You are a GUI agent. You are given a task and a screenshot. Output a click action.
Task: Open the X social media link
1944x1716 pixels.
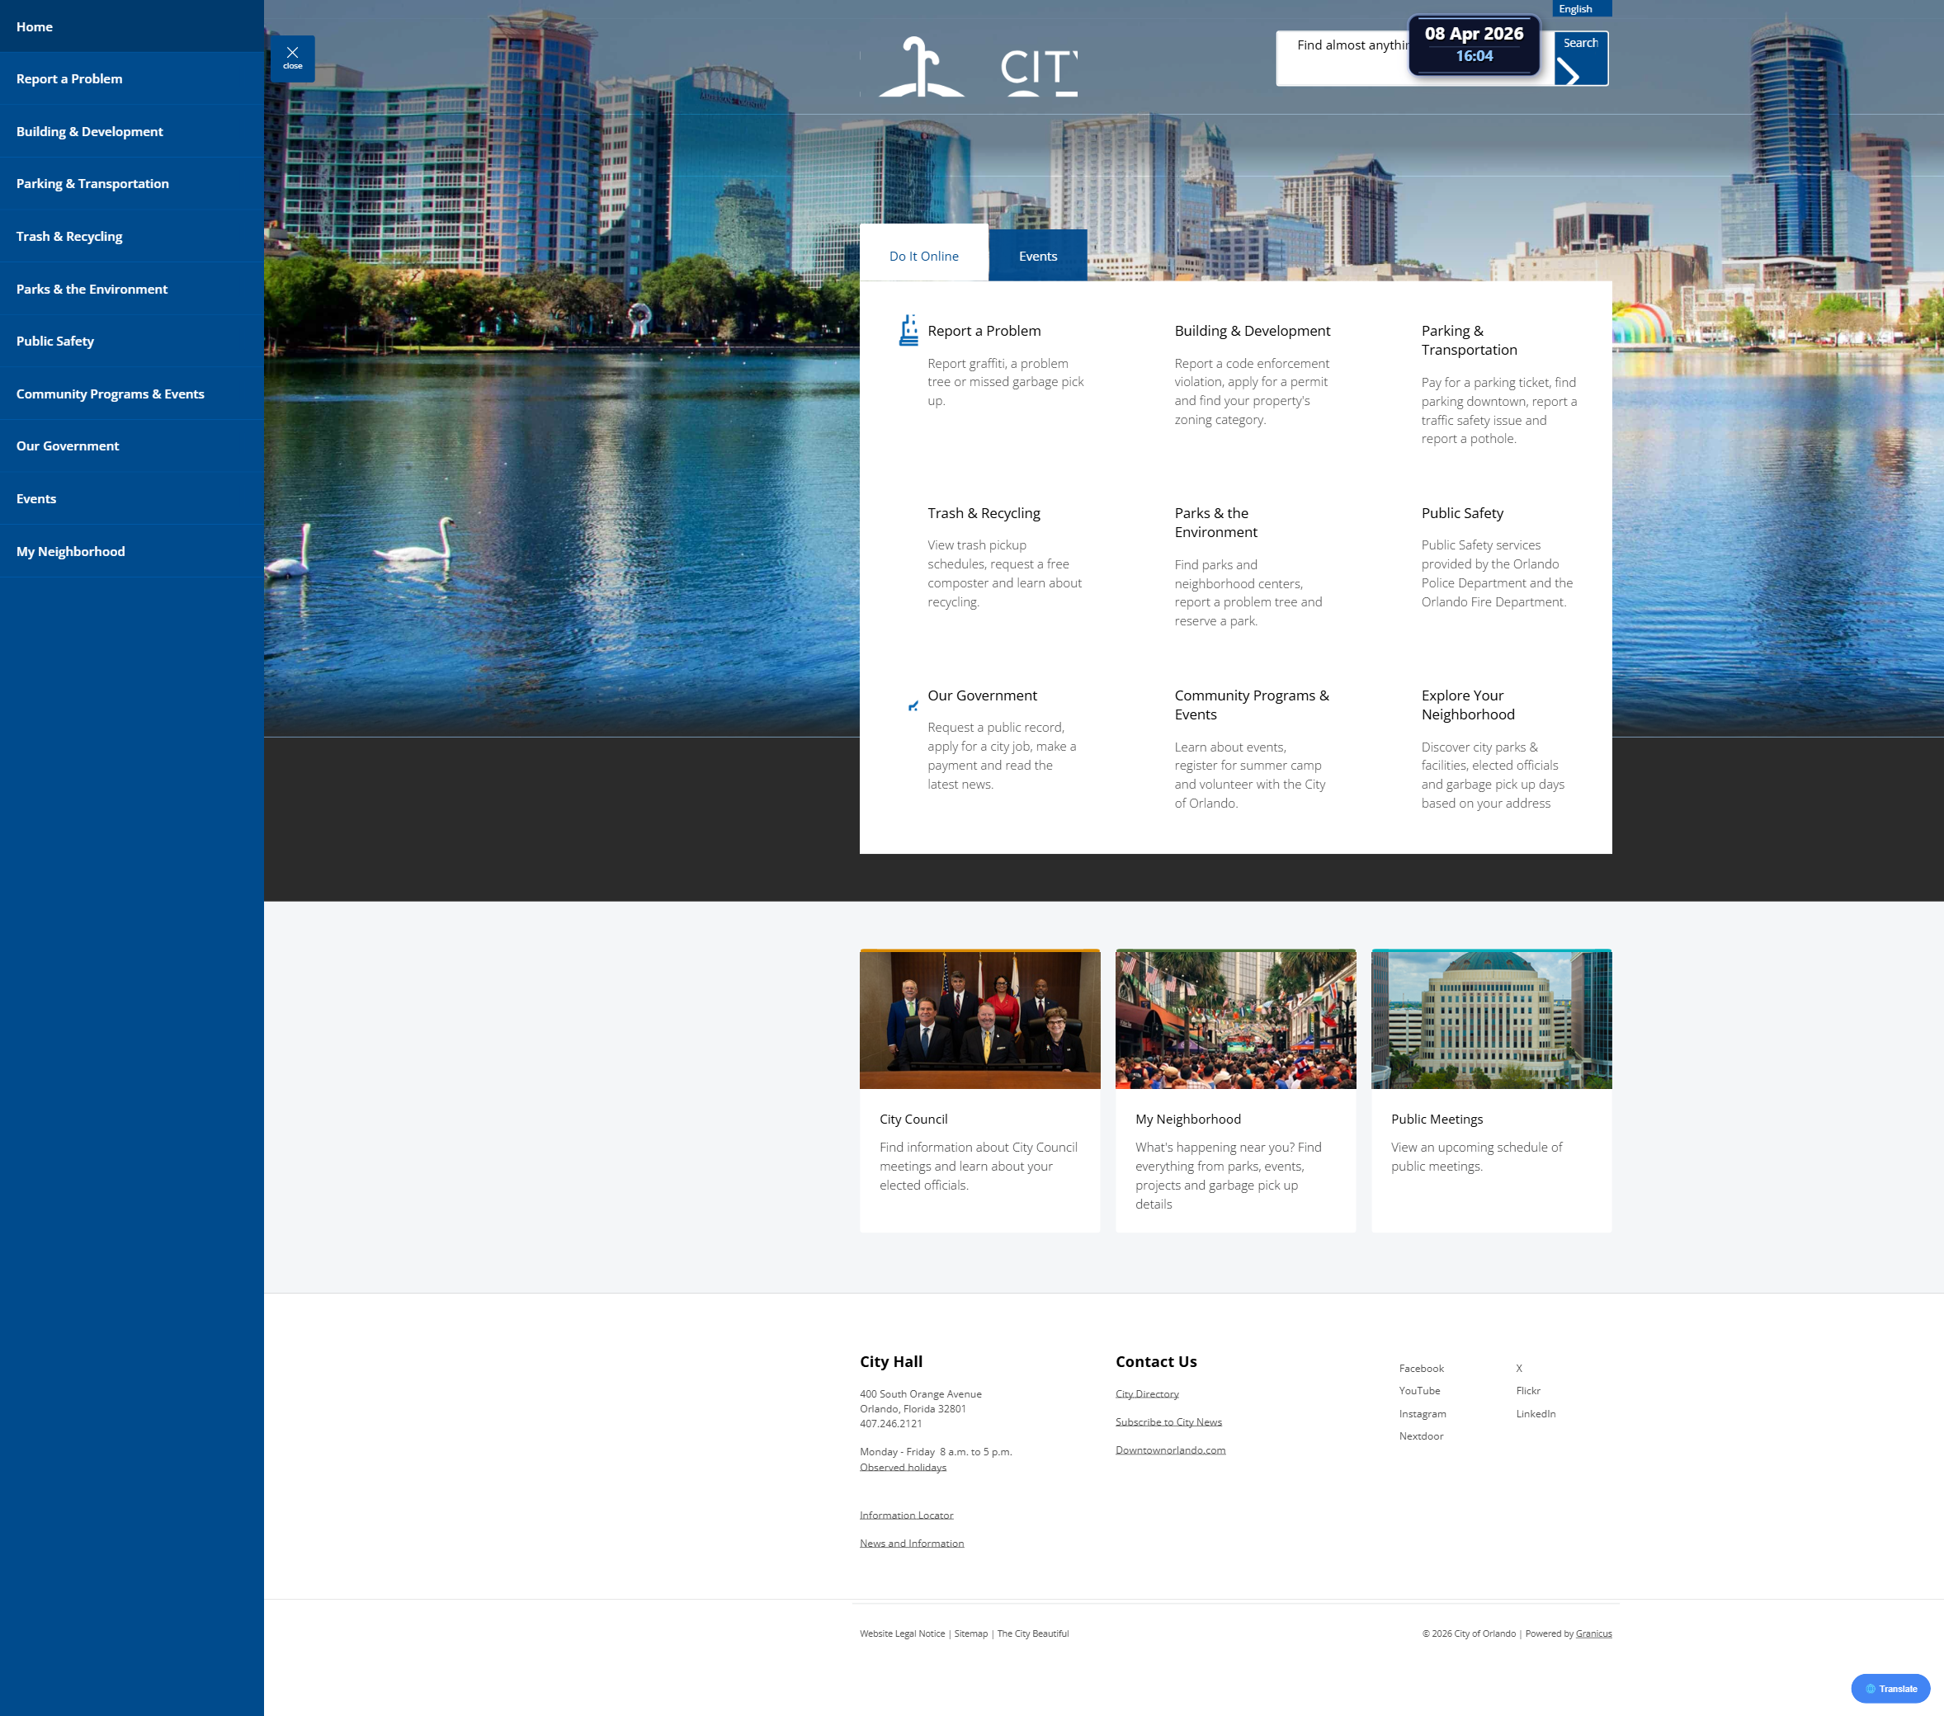(1519, 1368)
